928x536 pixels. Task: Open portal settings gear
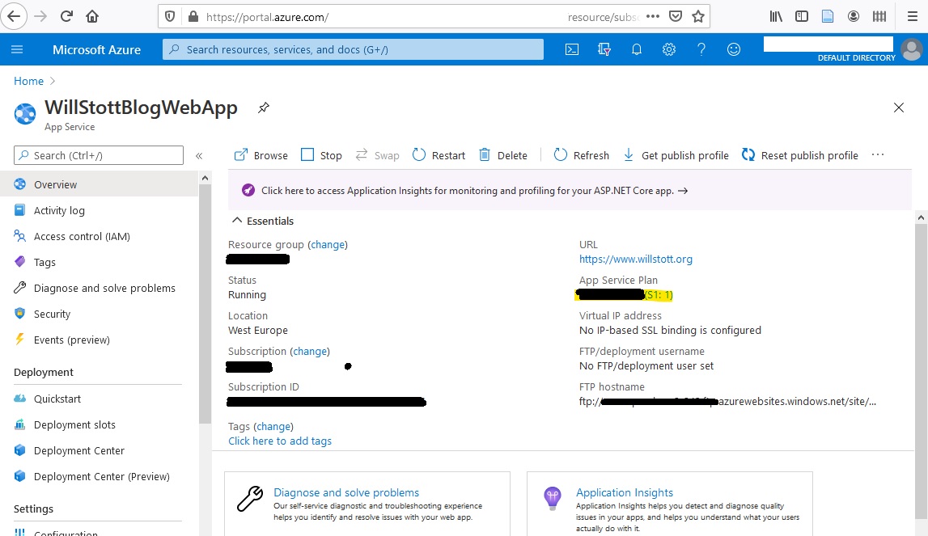tap(669, 49)
